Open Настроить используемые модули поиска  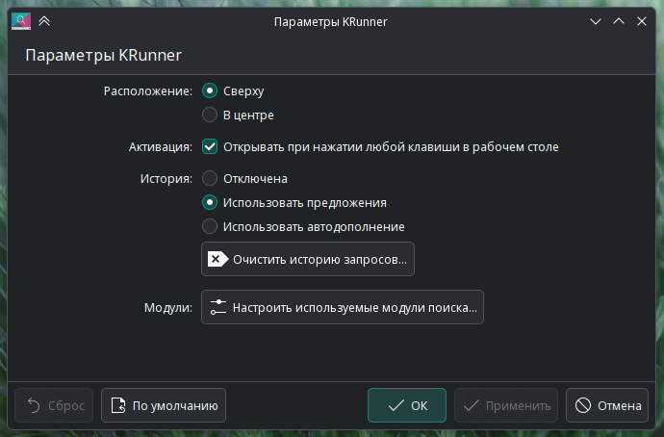[343, 307]
